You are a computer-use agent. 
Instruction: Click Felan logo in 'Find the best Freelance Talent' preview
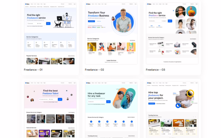tap(27, 83)
